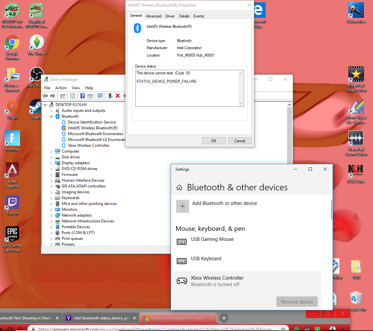Click device status scrollbar down arrow
Screen dimensions: 373x331
pos(240,103)
